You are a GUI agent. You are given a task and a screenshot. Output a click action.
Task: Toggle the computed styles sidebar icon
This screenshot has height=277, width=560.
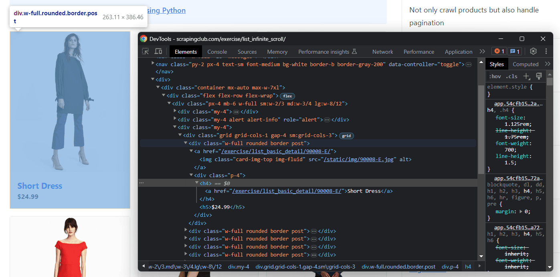(539, 76)
